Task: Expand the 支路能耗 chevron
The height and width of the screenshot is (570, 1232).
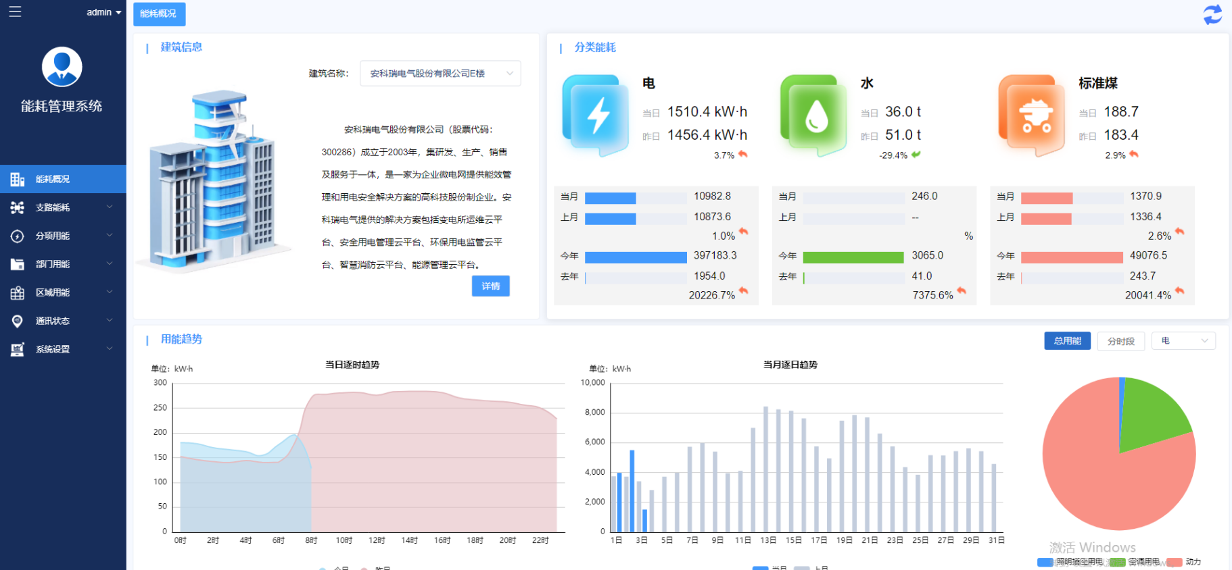Action: pos(110,207)
